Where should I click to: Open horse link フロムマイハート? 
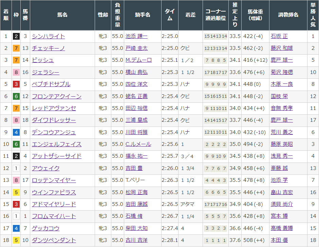[x=54, y=216]
